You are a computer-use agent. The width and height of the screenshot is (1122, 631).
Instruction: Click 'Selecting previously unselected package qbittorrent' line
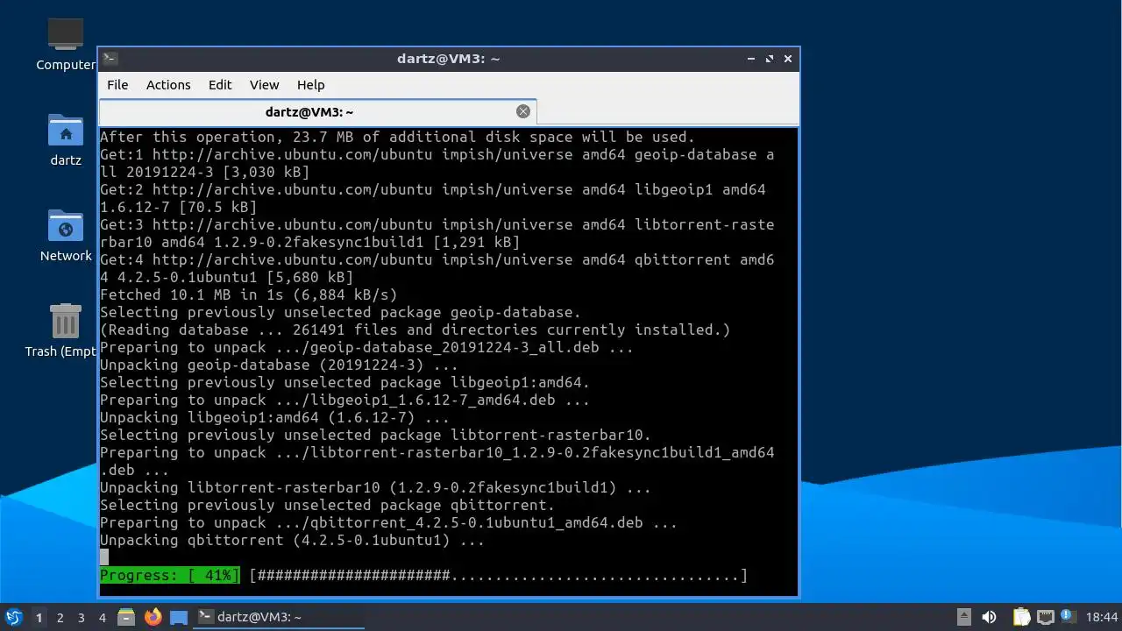click(328, 505)
